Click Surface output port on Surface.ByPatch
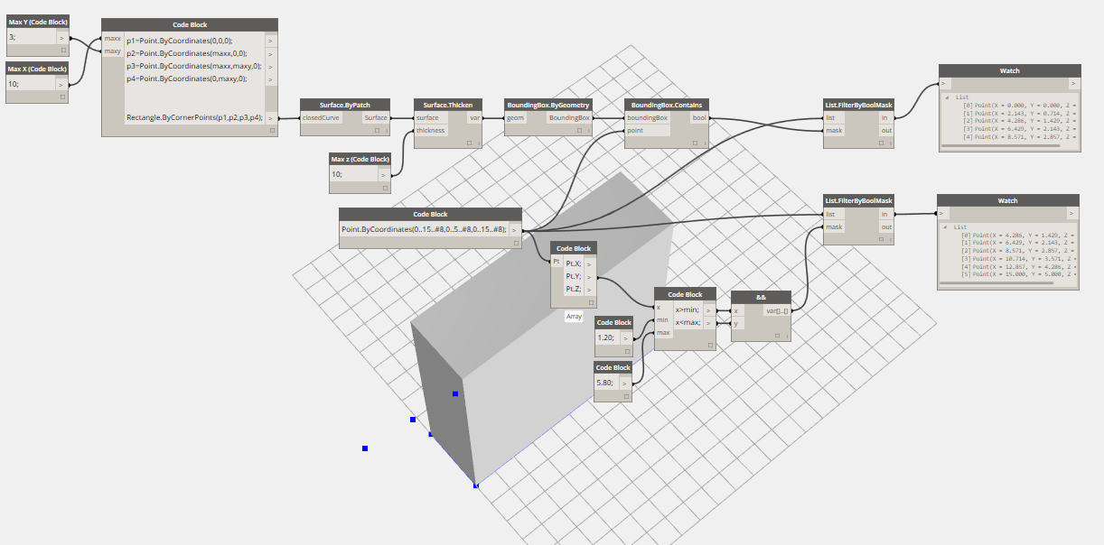 (376, 117)
